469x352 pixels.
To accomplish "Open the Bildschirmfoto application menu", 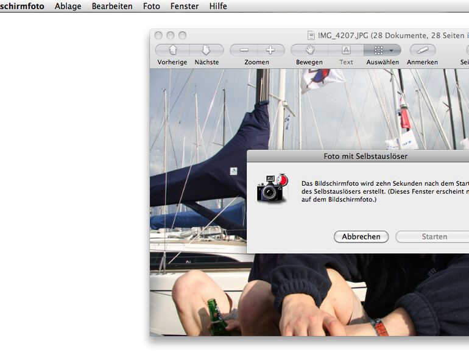I will [x=22, y=6].
